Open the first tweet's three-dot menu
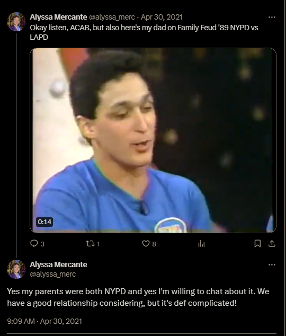 [x=272, y=17]
